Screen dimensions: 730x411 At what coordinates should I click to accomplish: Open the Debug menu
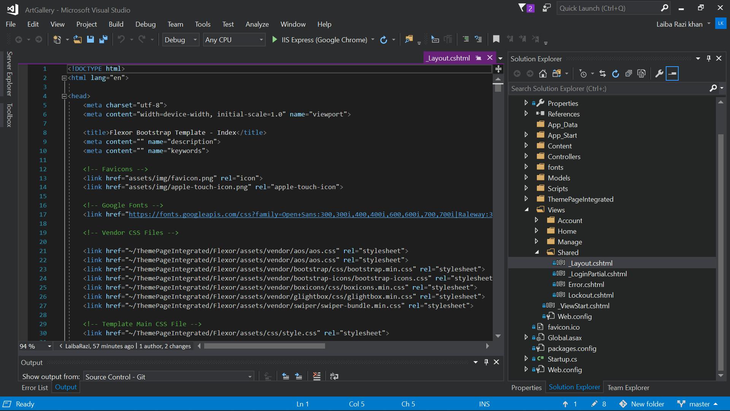[145, 24]
